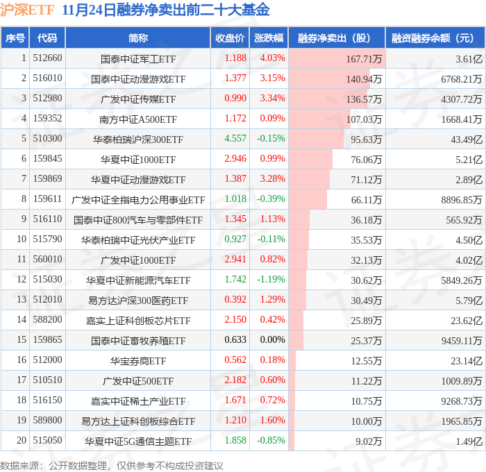
Task: Click closing price 4.557
Action: (235, 139)
